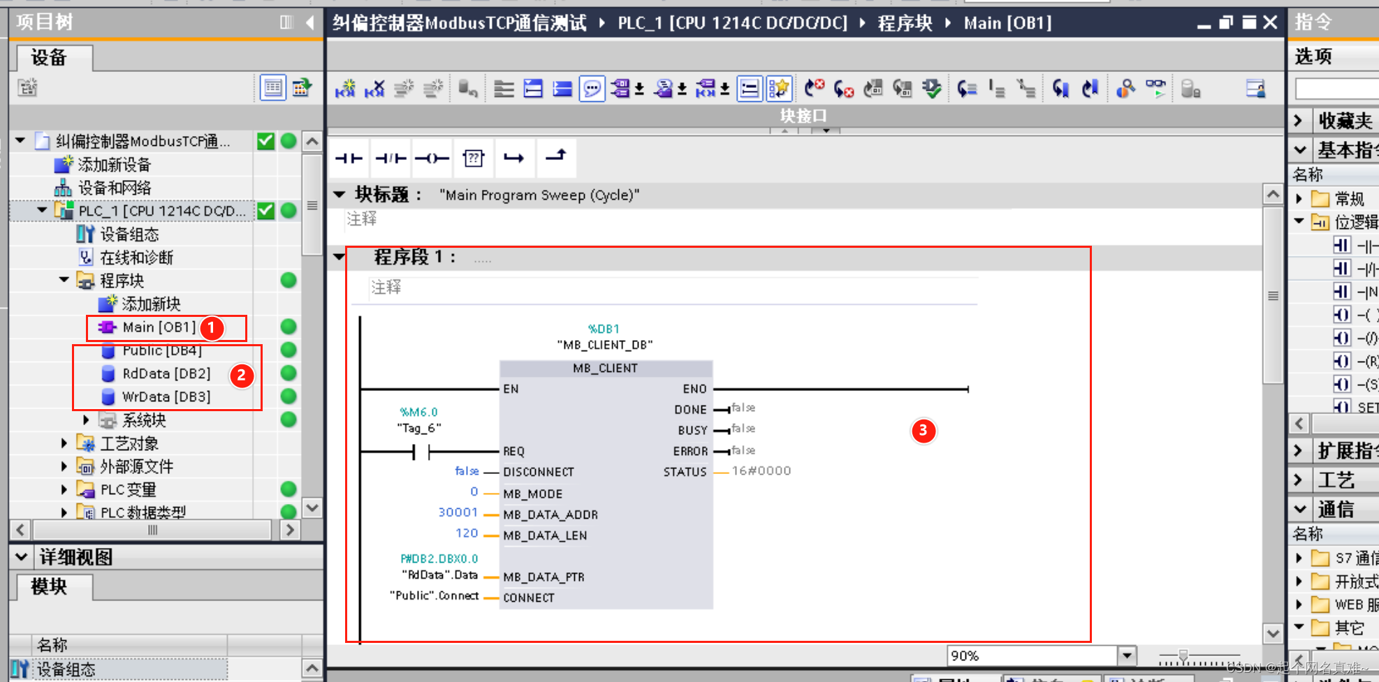Click the project tree horizontal scrollbar thumb
The image size is (1379, 682).
(152, 530)
